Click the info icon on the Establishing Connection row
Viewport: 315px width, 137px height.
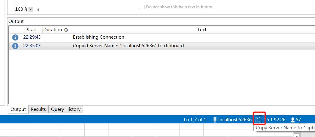click(x=15, y=37)
